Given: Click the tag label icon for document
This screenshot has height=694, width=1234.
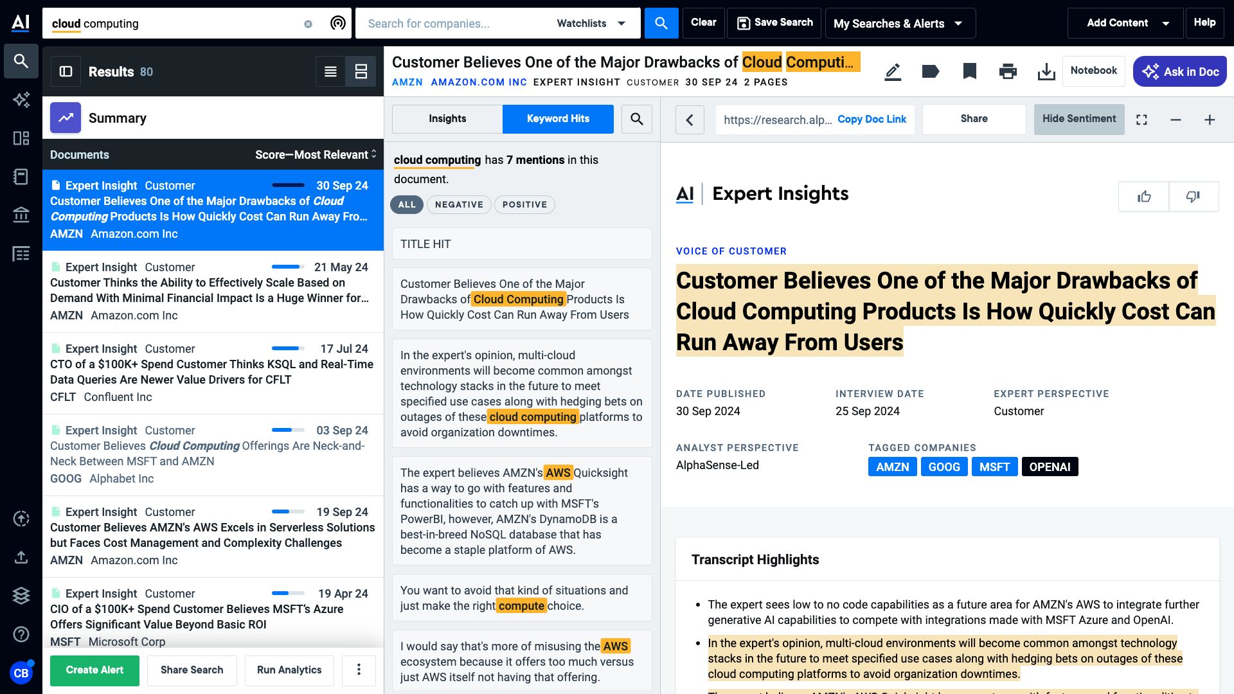Looking at the screenshot, I should coord(931,71).
